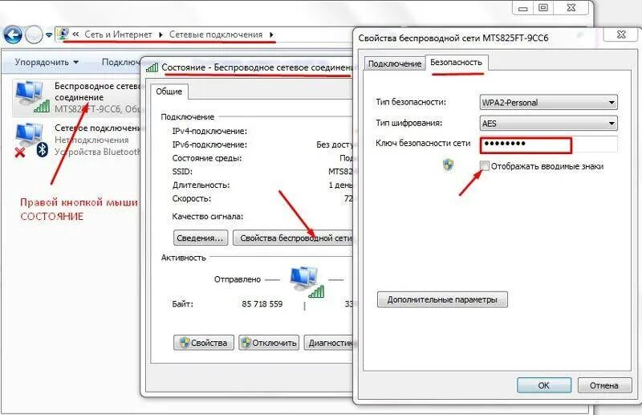The width and height of the screenshot is (642, 415).
Task: Click 'Беспроводное сетевое соединение' item text
Action: pyautogui.click(x=97, y=92)
